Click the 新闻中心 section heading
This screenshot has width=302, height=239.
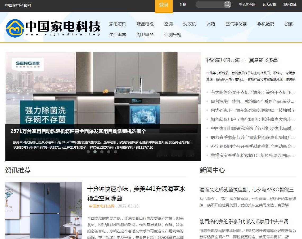[x=212, y=170]
